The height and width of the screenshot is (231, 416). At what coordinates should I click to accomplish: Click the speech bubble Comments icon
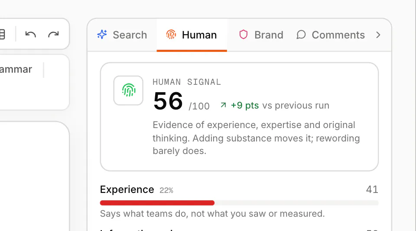pos(301,35)
